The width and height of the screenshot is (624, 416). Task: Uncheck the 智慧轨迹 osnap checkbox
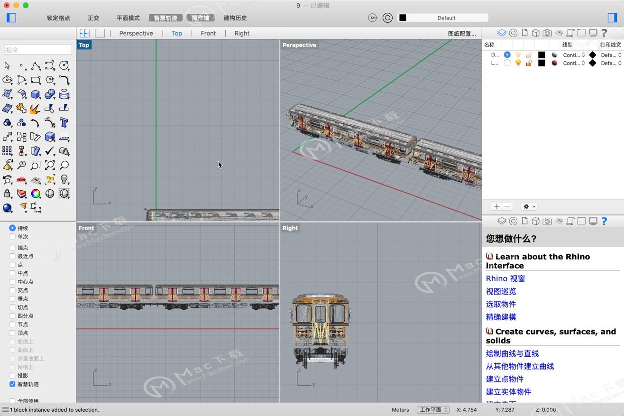(12, 384)
